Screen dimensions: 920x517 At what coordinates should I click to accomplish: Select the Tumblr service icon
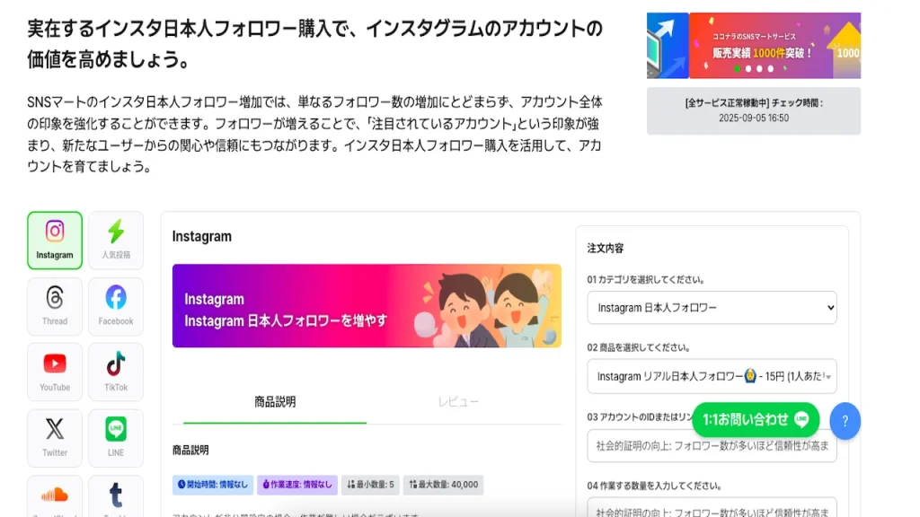[x=116, y=496]
